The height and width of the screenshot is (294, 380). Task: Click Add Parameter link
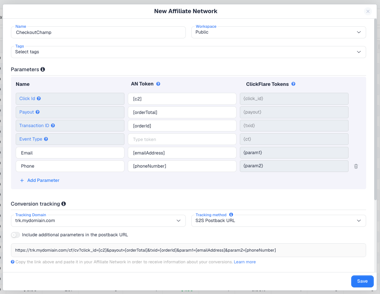[x=43, y=180]
